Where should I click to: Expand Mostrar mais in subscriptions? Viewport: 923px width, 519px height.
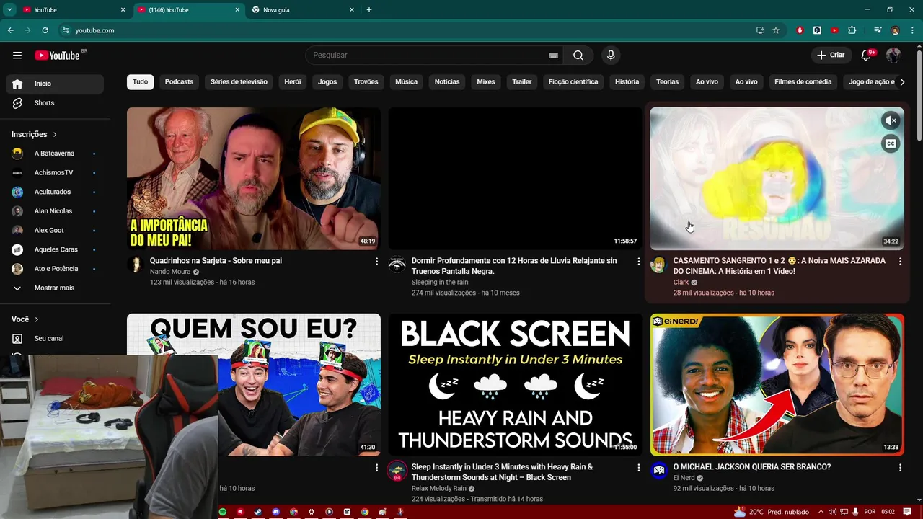[x=55, y=288]
